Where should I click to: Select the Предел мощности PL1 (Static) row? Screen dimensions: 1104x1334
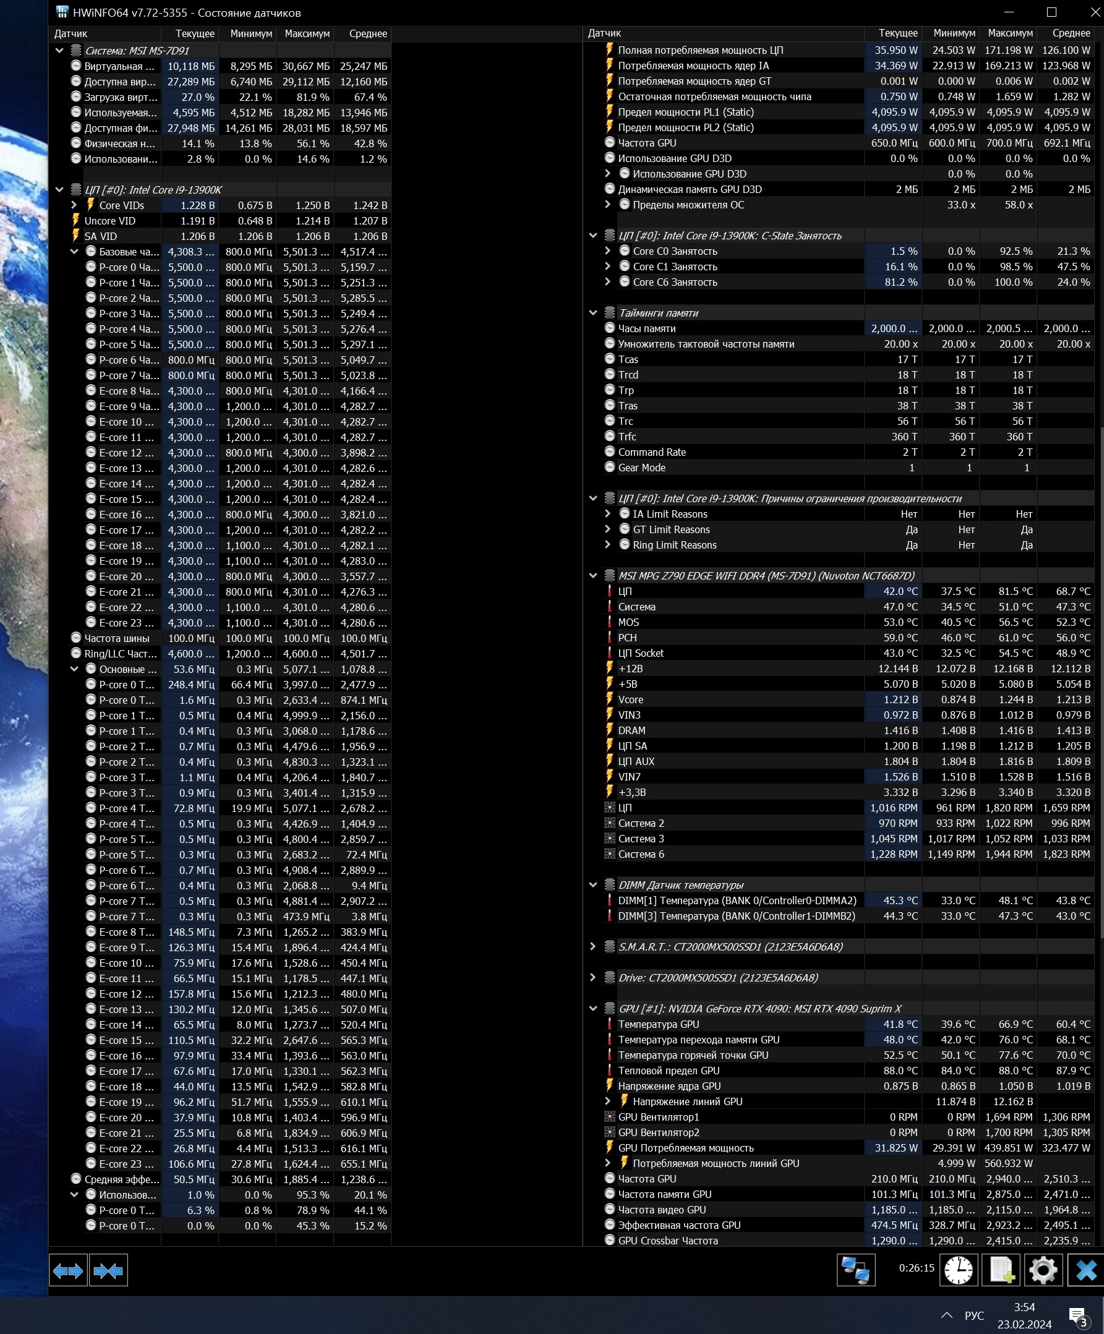[x=839, y=112]
